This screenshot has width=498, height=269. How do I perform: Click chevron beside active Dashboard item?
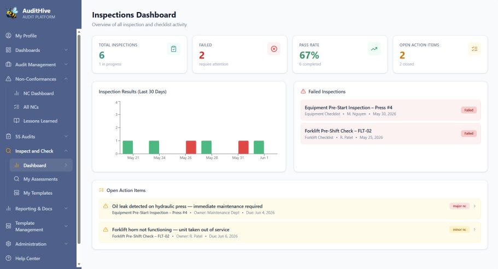click(x=66, y=165)
